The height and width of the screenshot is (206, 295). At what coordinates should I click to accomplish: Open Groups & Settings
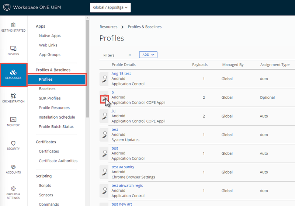click(13, 193)
